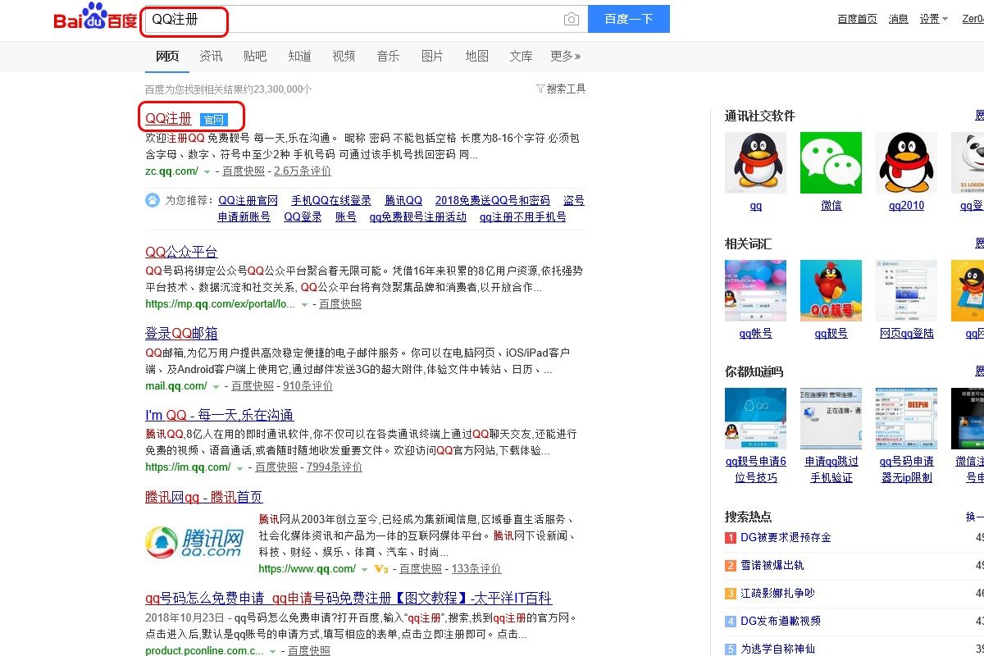Image resolution: width=984 pixels, height=656 pixels.
Task: Open the 设置 settings dropdown
Action: point(931,18)
